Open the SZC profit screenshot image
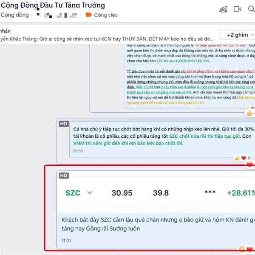The height and width of the screenshot is (255, 255). point(156,193)
